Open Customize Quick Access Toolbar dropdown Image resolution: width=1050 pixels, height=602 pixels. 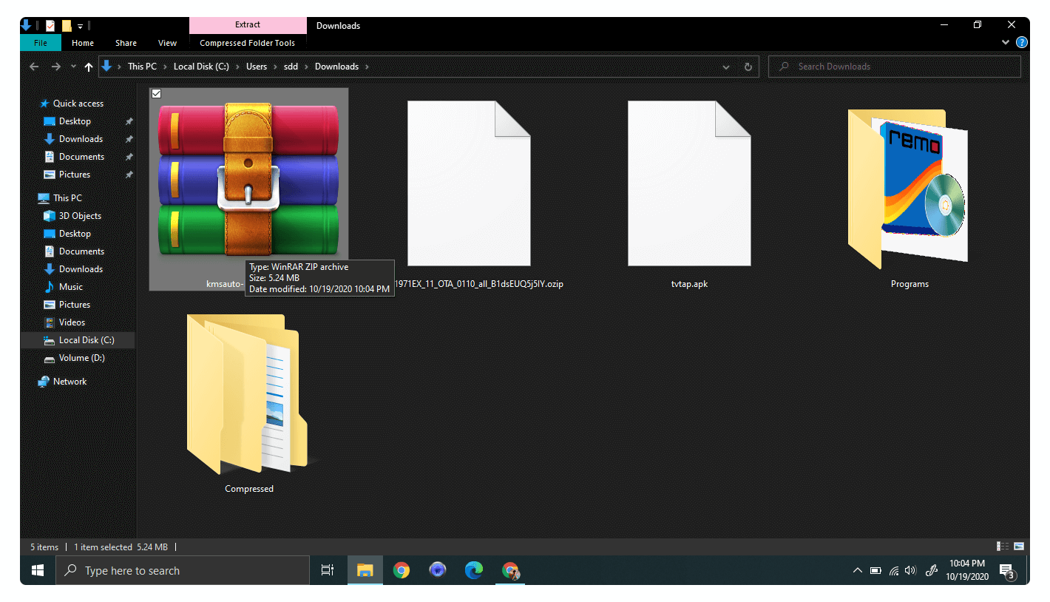coord(80,26)
